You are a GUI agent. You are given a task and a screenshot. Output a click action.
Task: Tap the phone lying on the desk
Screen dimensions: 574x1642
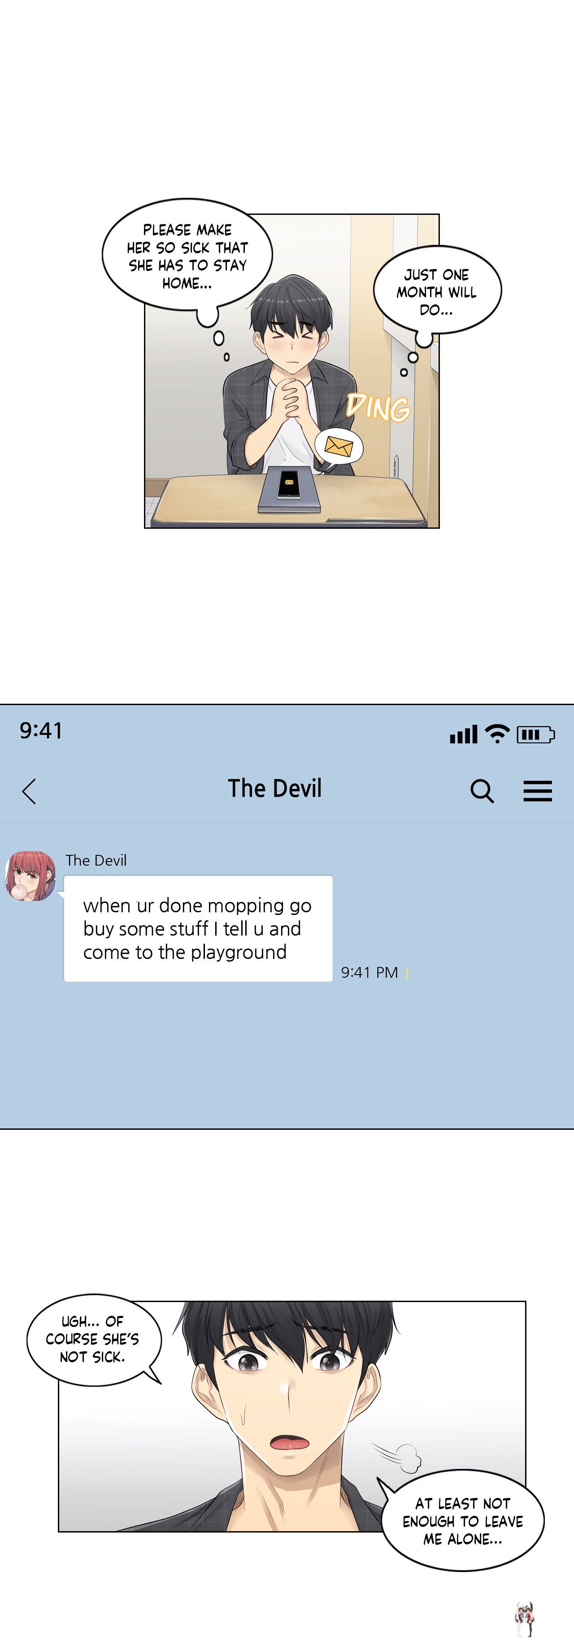pyautogui.click(x=289, y=489)
